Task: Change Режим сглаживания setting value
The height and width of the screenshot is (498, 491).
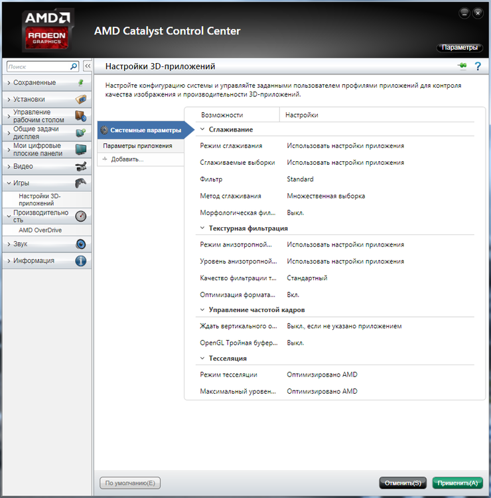Action: (x=345, y=146)
